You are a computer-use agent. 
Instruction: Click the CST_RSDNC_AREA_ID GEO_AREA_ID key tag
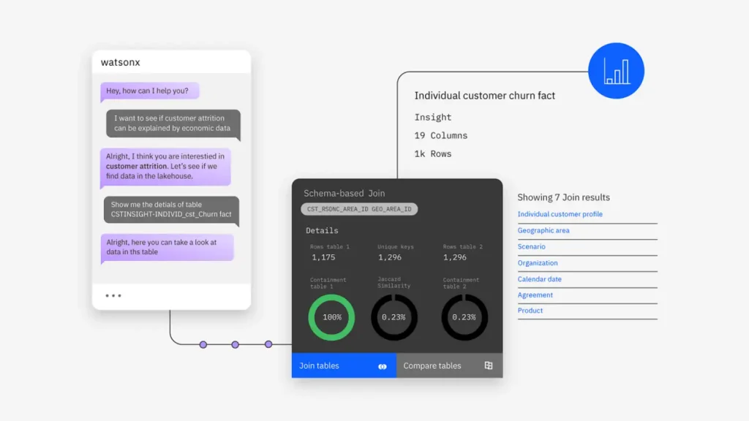pyautogui.click(x=359, y=209)
